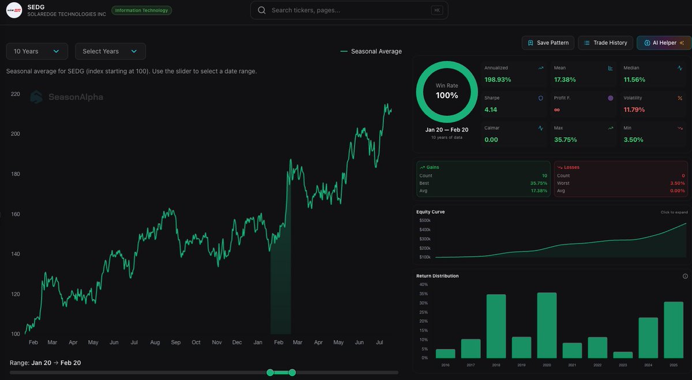Image resolution: width=692 pixels, height=380 pixels.
Task: Click the Losses Worst 3.50% row
Action: pyautogui.click(x=621, y=183)
